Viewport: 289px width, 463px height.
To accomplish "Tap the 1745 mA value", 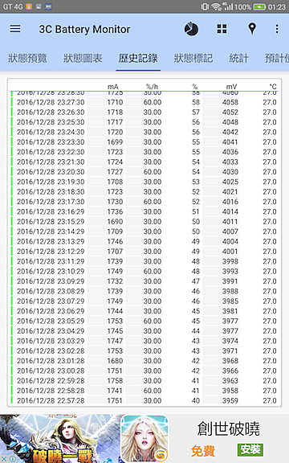I will click(x=115, y=331).
